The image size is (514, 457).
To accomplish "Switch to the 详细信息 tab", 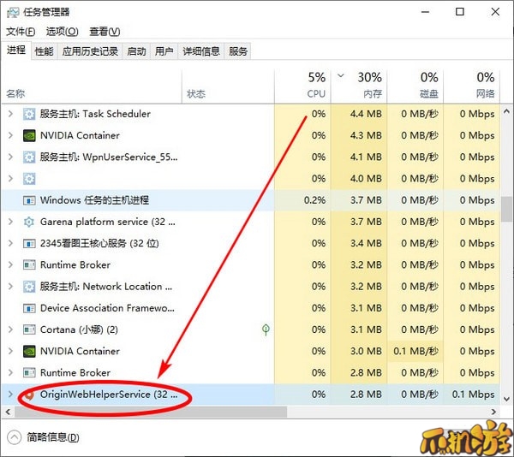I will pyautogui.click(x=201, y=51).
